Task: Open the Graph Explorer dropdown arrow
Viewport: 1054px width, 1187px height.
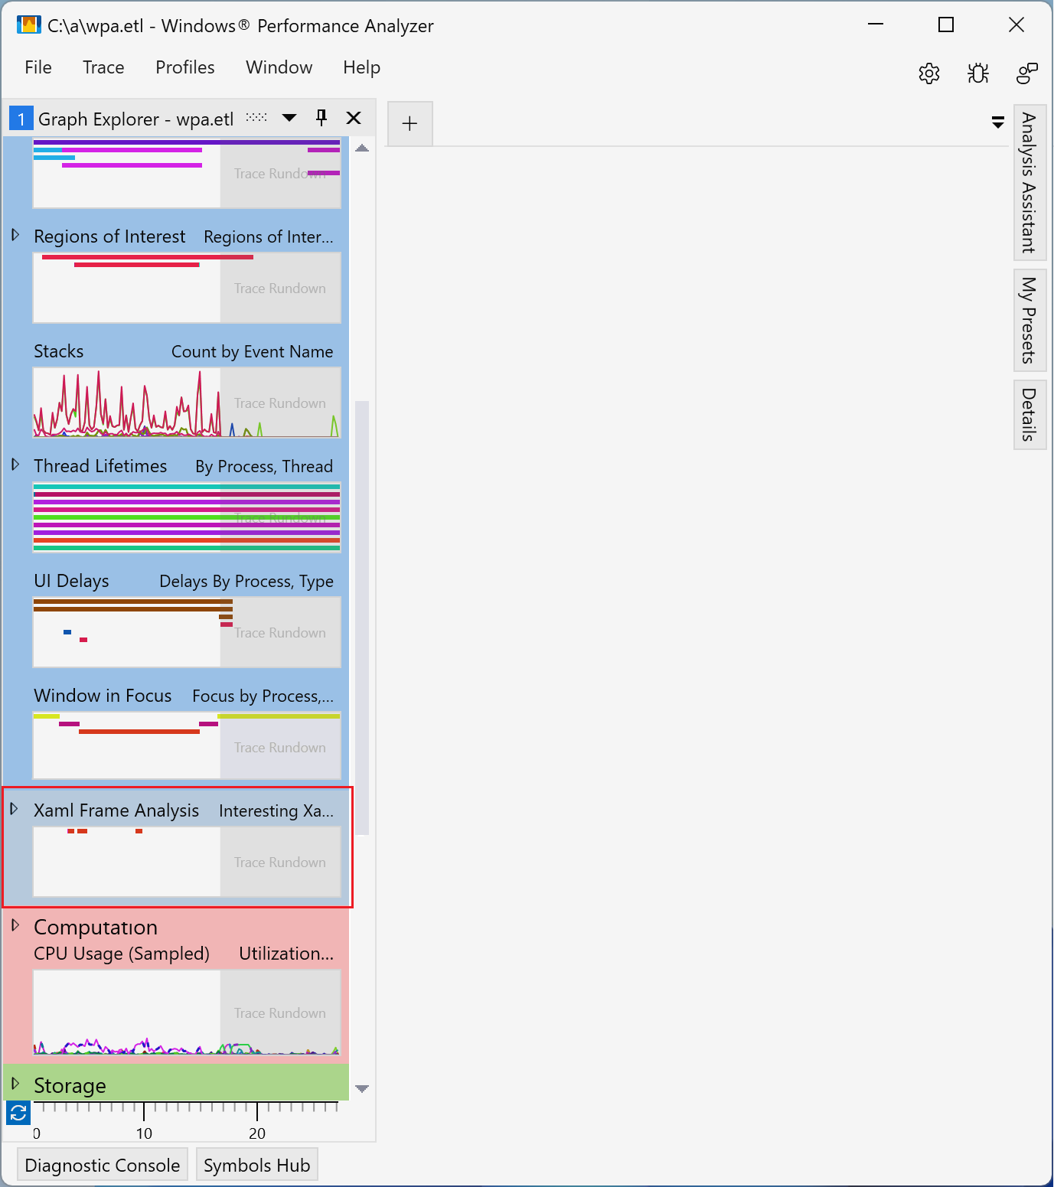Action: (x=289, y=118)
